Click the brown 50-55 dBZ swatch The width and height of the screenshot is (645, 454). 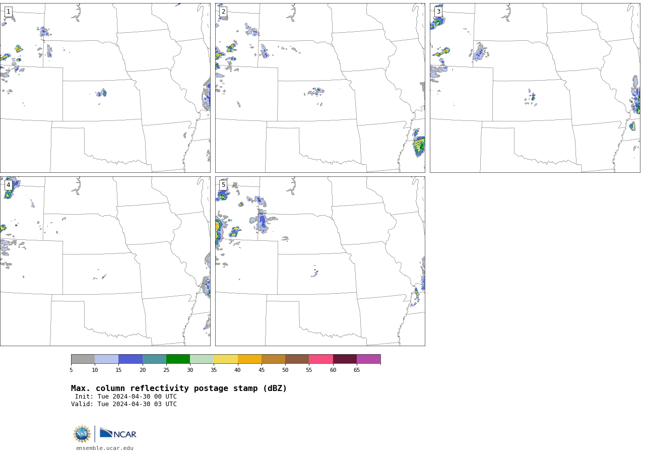[297, 359]
